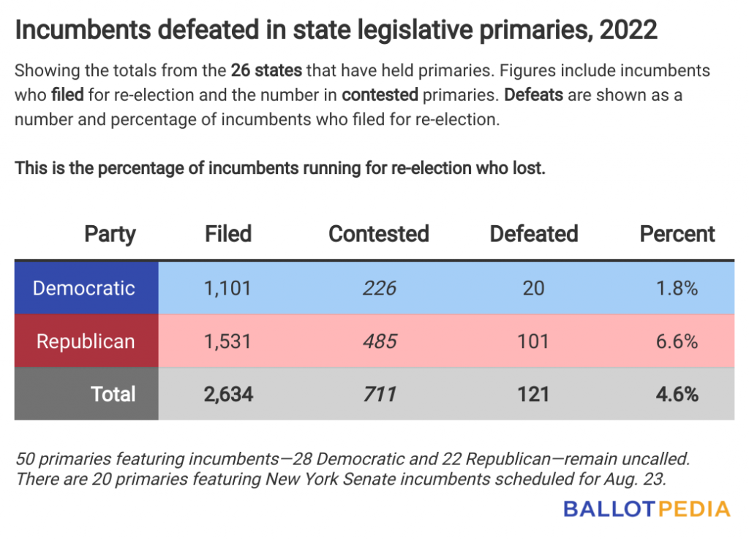This screenshot has width=749, height=541.
Task: Click the Percent column header
Action: (x=677, y=234)
